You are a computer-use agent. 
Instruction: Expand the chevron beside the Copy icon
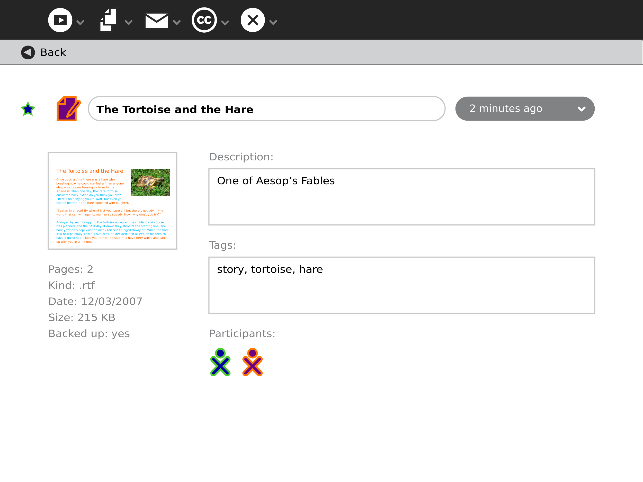tap(129, 22)
